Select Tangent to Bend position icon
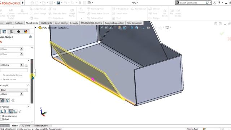Screen dimensions: 231x130 coord(20,112)
